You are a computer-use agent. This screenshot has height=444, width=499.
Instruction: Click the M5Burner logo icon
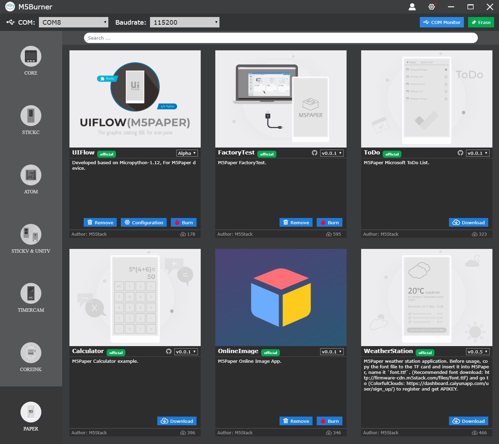point(10,7)
